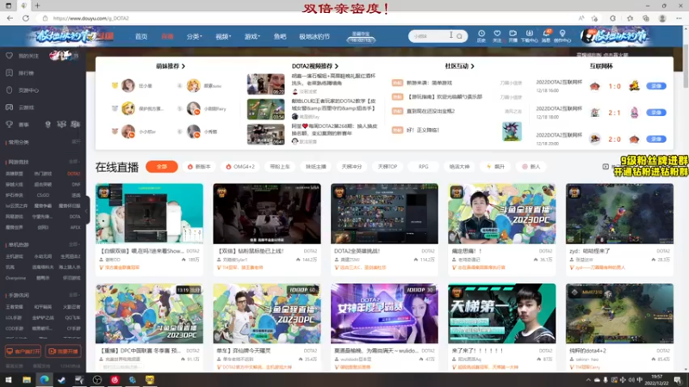The image size is (689, 387).
Task: Open OBS Studio from Windows taskbar
Action: (x=97, y=380)
